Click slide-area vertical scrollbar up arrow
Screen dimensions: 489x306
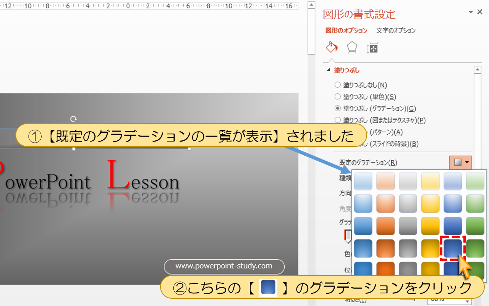pos(311,5)
